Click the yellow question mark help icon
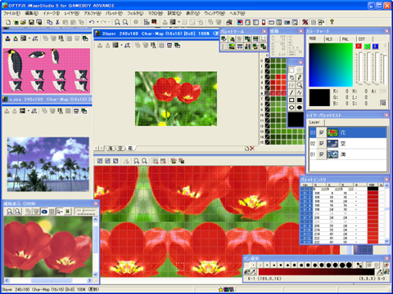The image size is (393, 294). [332, 22]
